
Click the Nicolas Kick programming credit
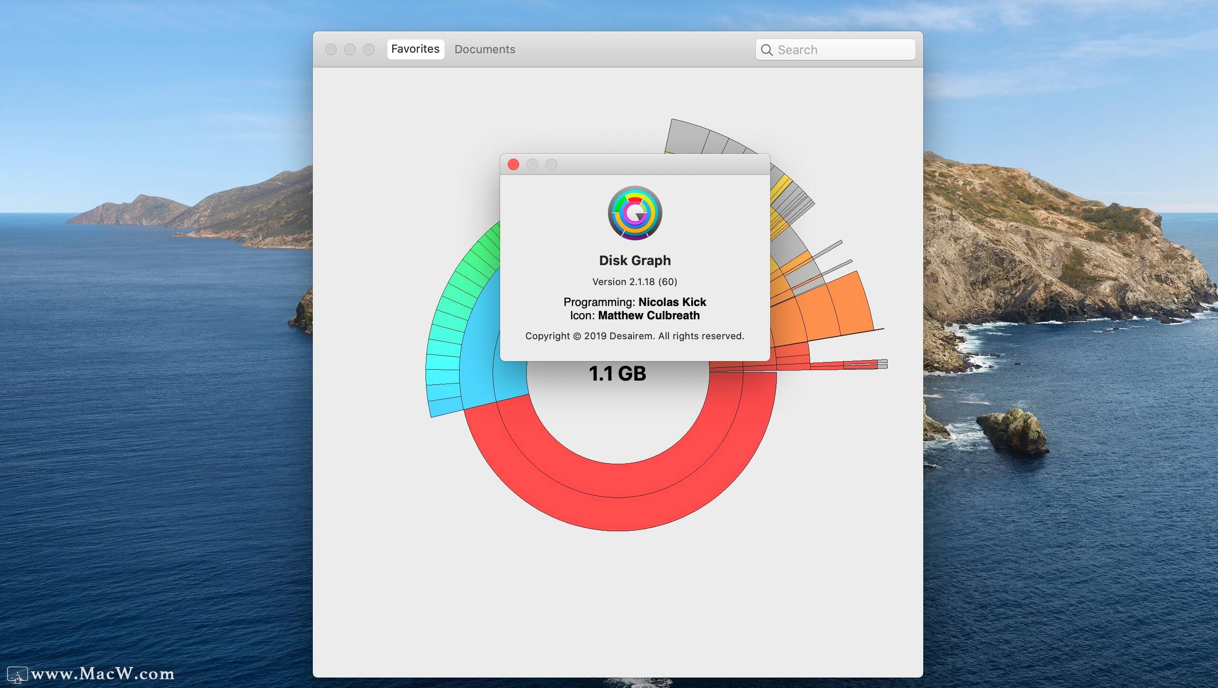coord(672,302)
